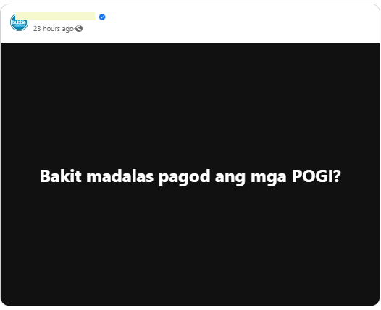Open the "23 hours ago" post timestamp
This screenshot has width=381, height=310.
pos(54,29)
